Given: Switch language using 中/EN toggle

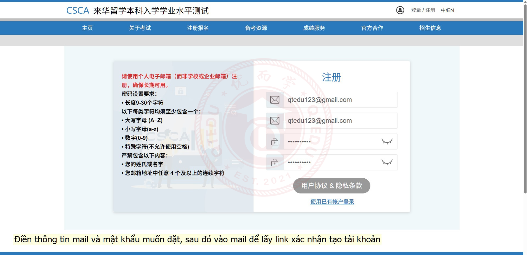Looking at the screenshot, I should (x=447, y=10).
